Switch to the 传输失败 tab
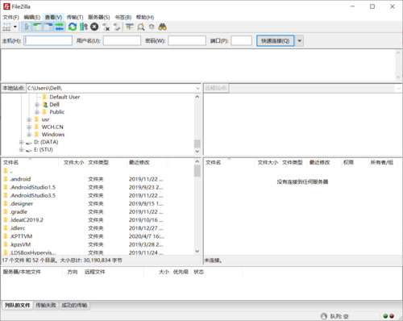 46,305
